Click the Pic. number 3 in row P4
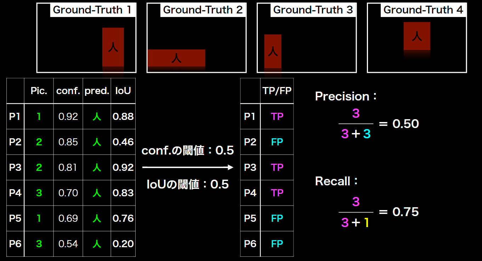Screen dimensions: 482x261 click(x=39, y=193)
